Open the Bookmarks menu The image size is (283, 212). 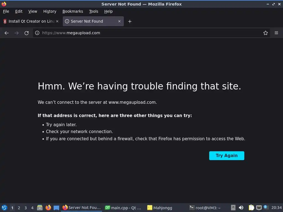[x=73, y=11]
